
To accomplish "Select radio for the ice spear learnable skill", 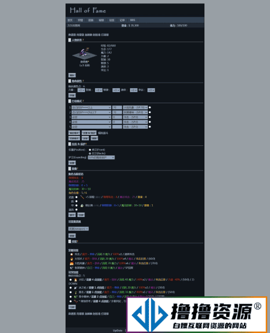I will coord(71,287).
